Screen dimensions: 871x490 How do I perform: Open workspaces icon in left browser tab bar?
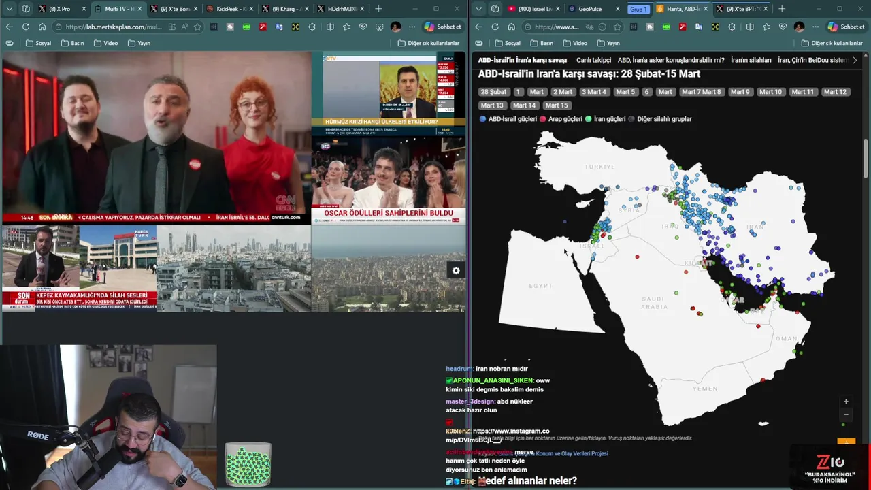(x=26, y=9)
